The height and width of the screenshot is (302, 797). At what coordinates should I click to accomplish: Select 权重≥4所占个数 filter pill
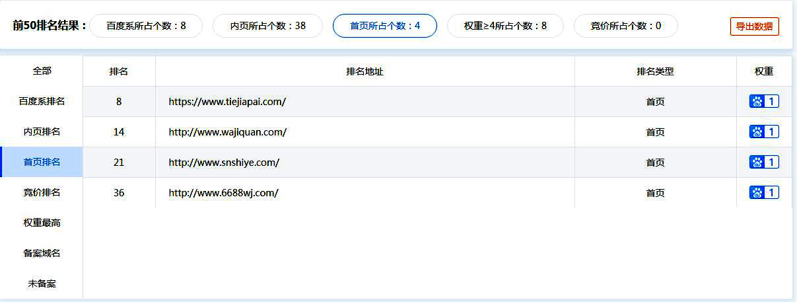click(x=505, y=26)
